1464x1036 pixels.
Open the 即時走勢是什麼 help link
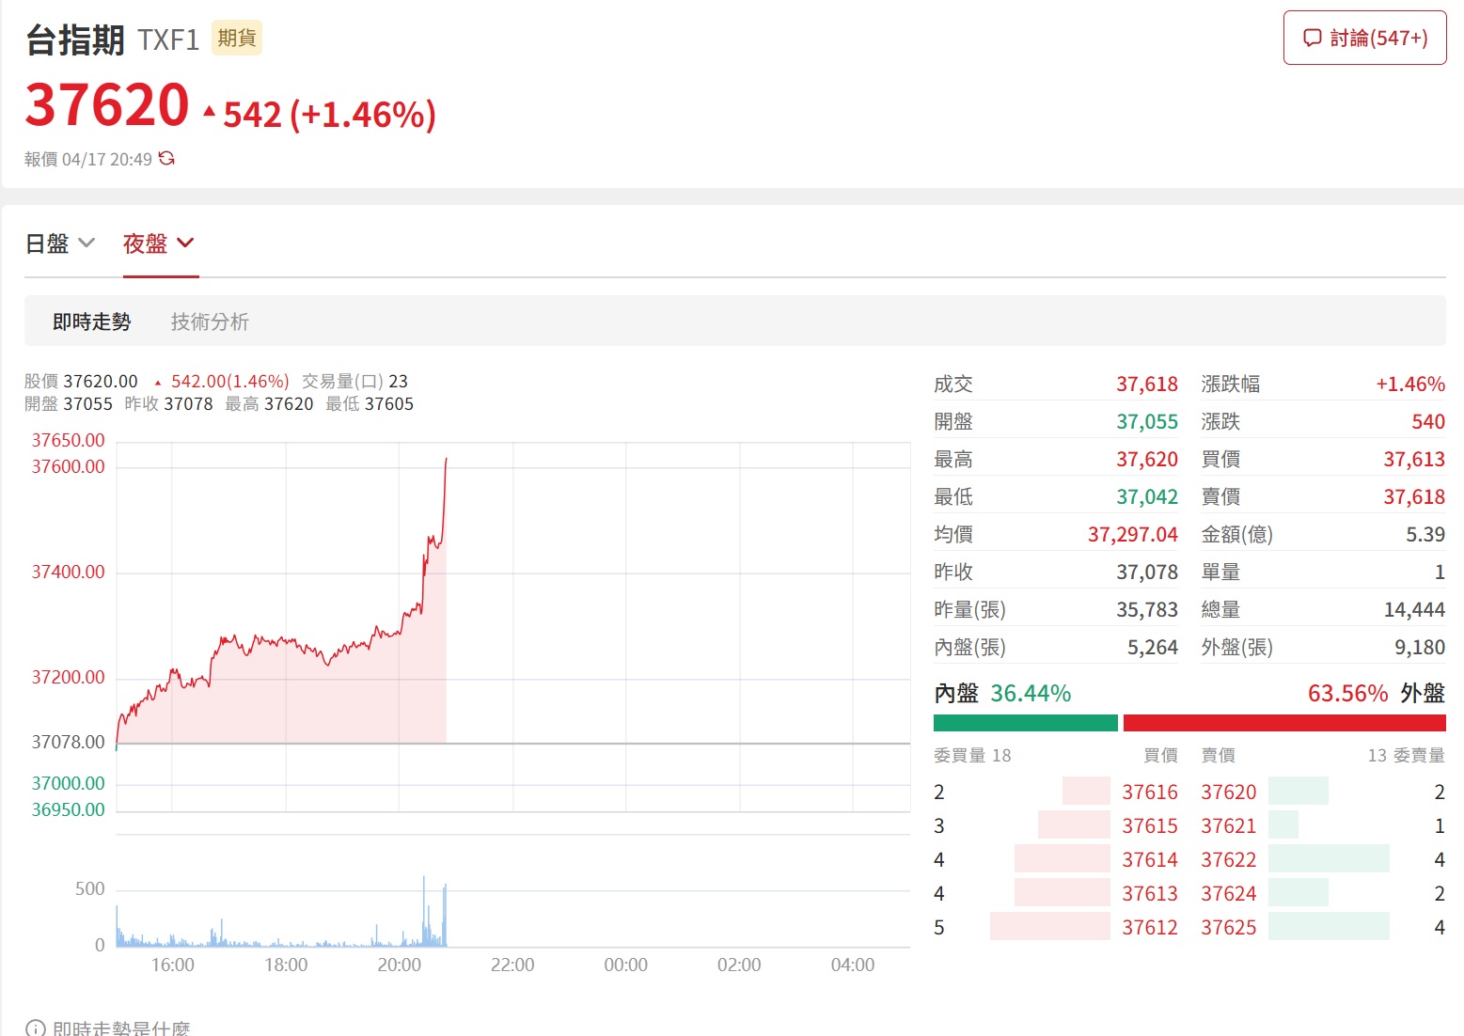[121, 1028]
